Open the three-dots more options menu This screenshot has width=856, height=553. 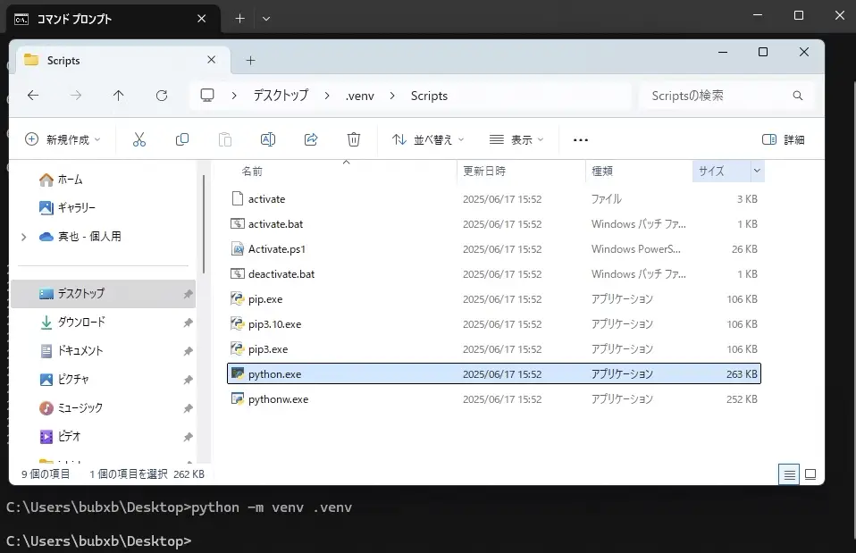[x=580, y=139]
